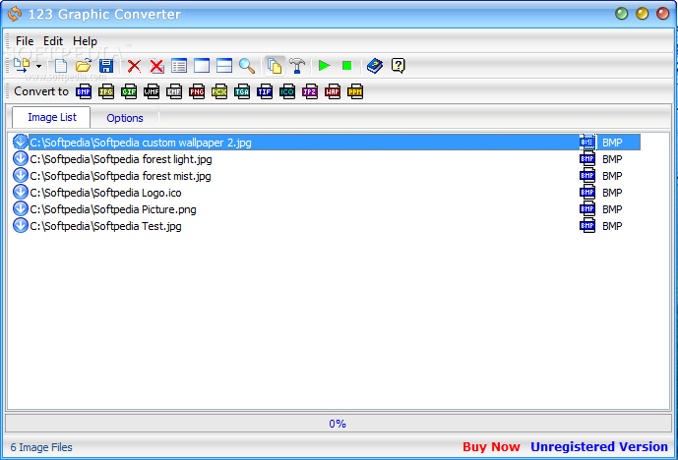Select Softpedia Picture.png row
The width and height of the screenshot is (678, 460).
327,209
